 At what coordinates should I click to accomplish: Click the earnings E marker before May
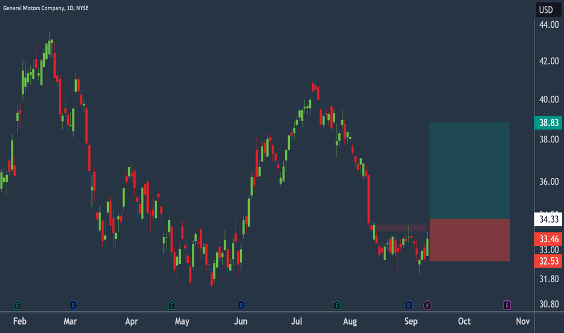pyautogui.click(x=172, y=305)
